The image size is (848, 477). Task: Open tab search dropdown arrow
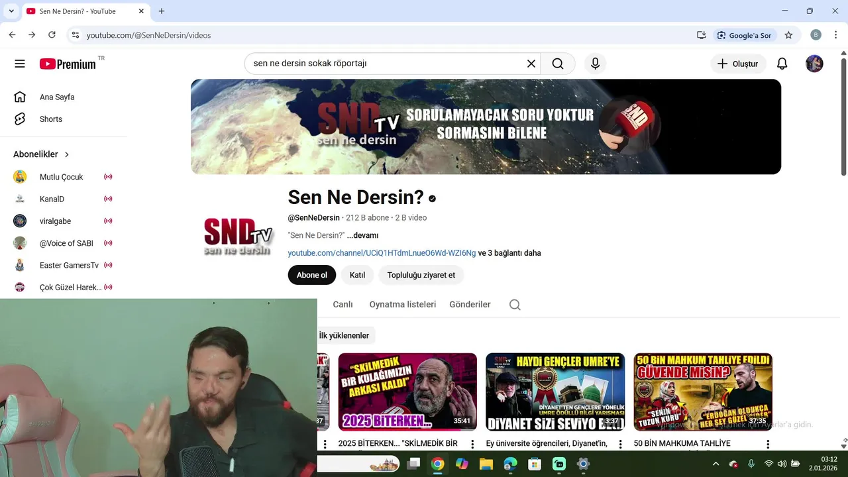click(11, 11)
